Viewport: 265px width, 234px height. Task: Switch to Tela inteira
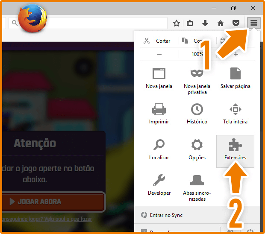point(235,114)
